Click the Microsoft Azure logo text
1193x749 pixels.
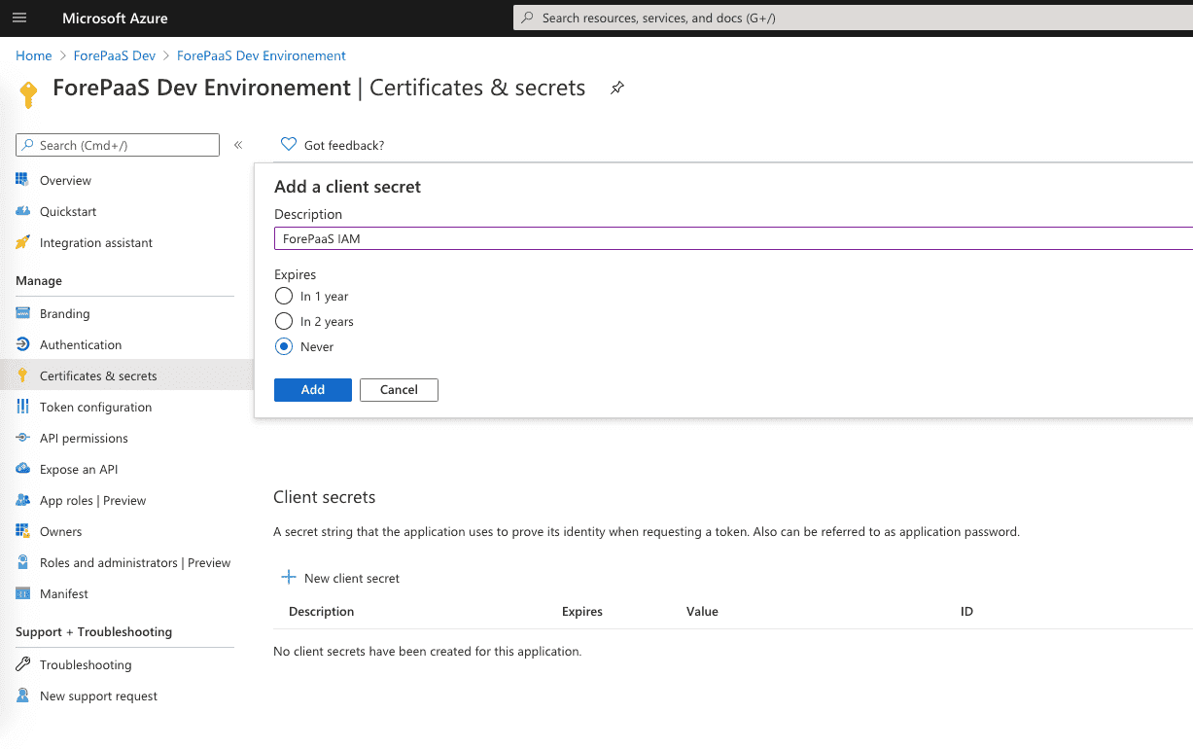click(115, 18)
